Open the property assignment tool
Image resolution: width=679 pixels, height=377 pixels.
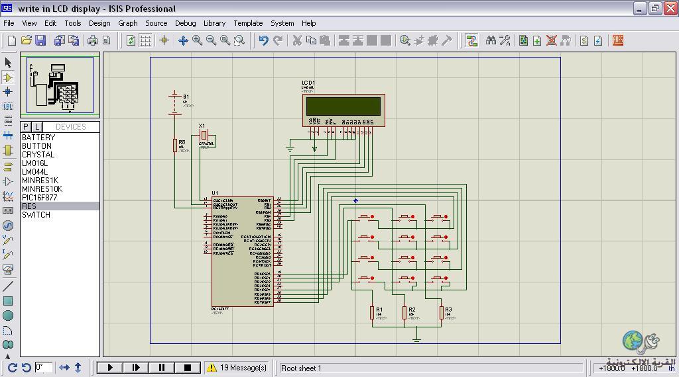coord(505,40)
